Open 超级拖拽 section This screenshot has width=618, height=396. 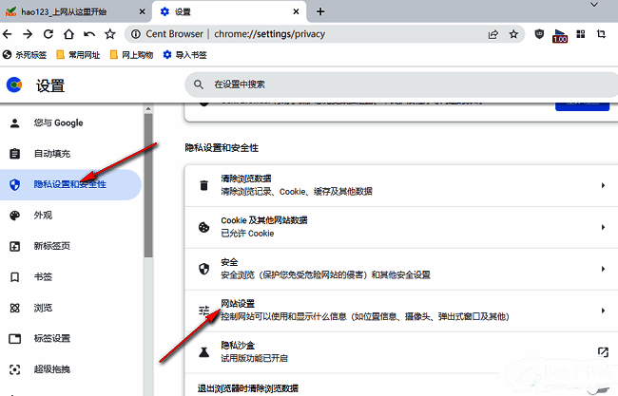(71, 369)
